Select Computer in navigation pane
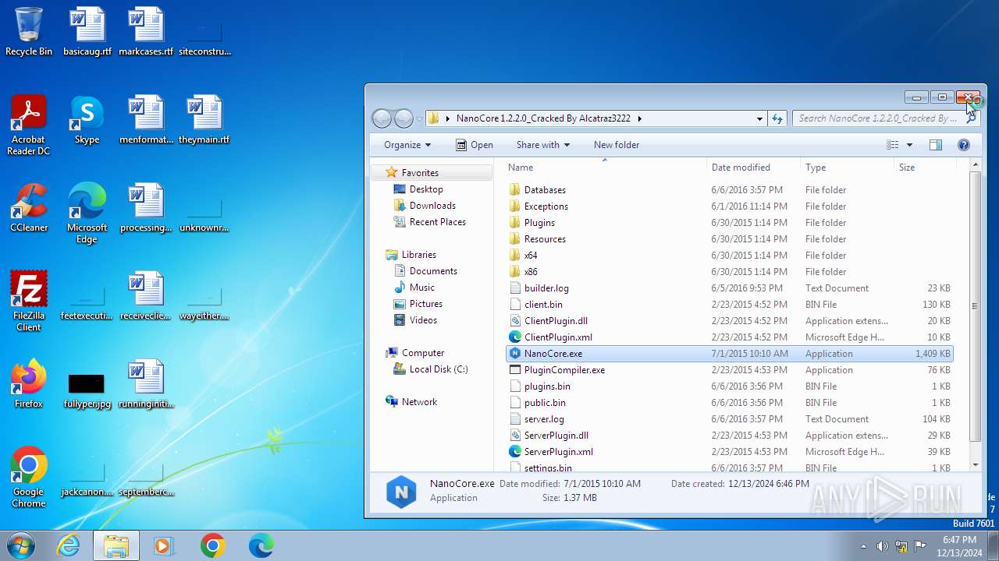The image size is (999, 561). (422, 353)
